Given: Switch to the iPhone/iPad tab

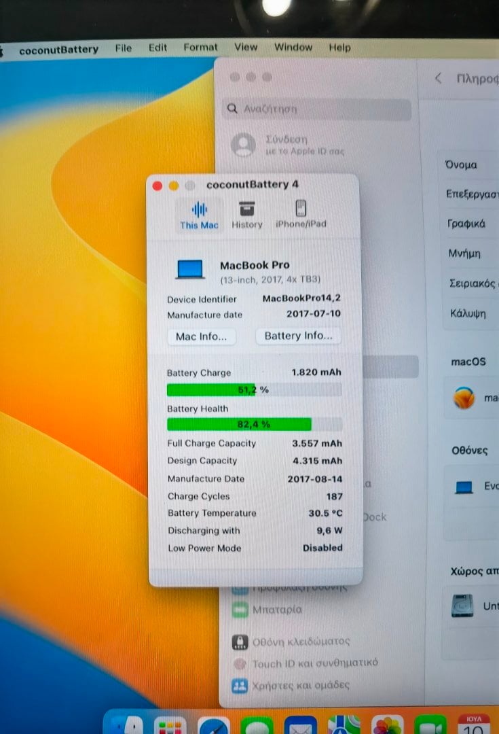Looking at the screenshot, I should [x=301, y=214].
